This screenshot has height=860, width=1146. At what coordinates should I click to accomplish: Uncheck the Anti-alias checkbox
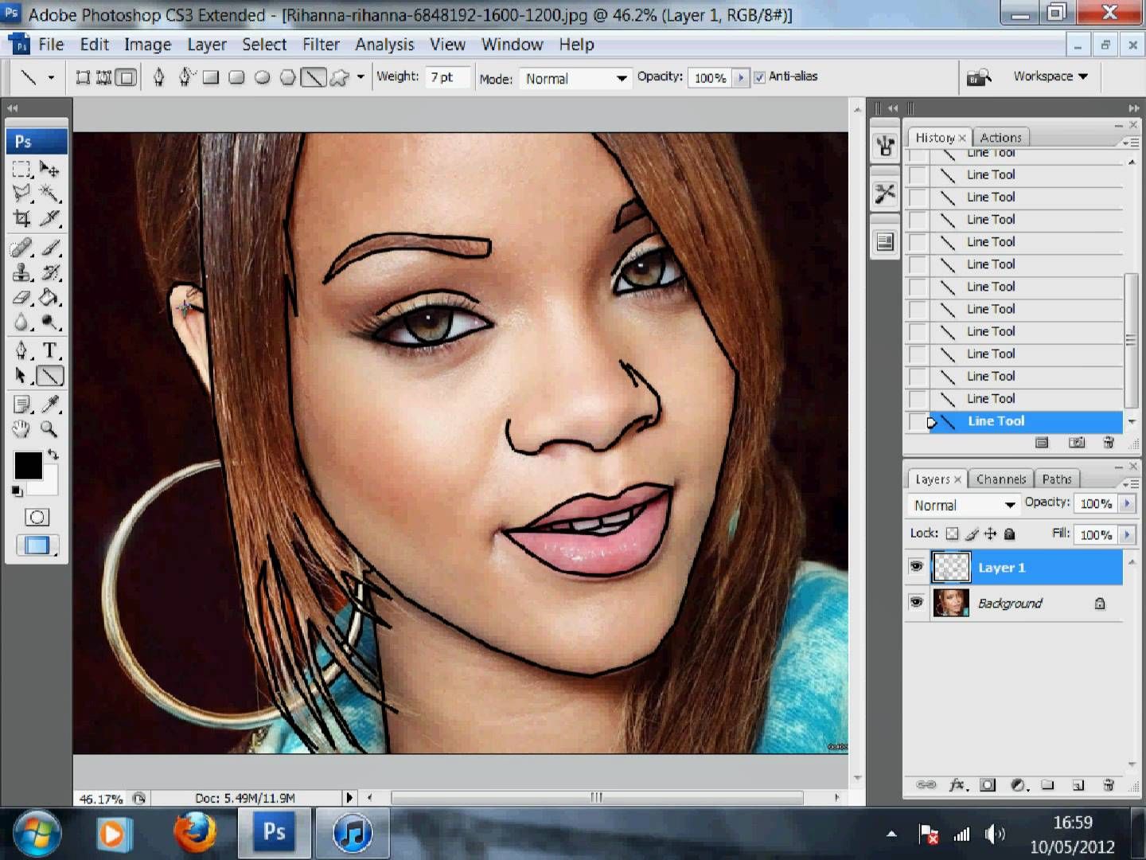click(759, 77)
